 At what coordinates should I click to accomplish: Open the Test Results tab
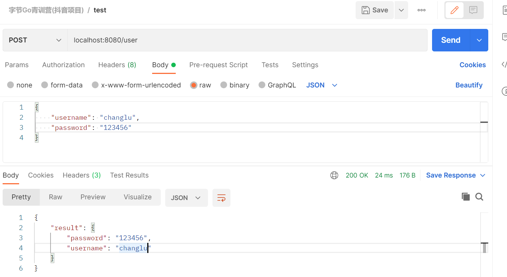click(x=129, y=175)
